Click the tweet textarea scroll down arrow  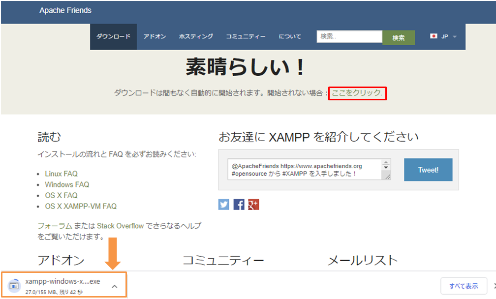(386, 168)
